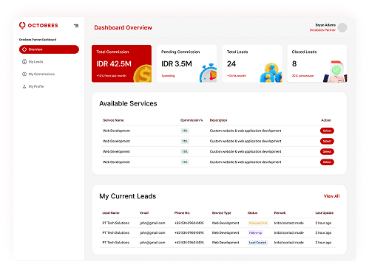369x270 pixels.
Task: Click the 33% conversion text
Action: (302, 76)
